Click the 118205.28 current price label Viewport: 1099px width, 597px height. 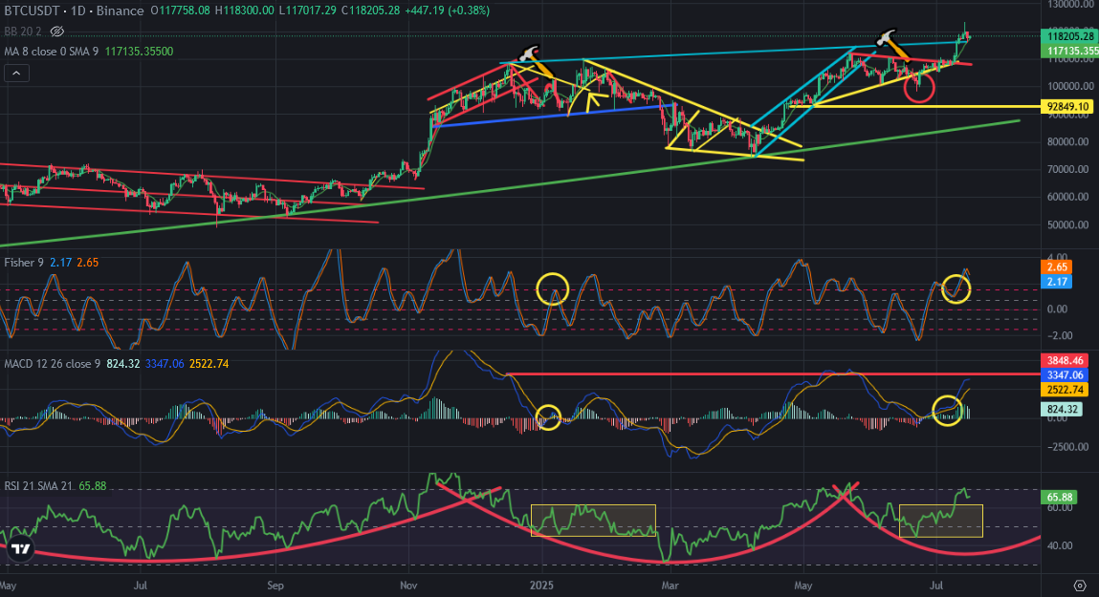coord(1068,35)
